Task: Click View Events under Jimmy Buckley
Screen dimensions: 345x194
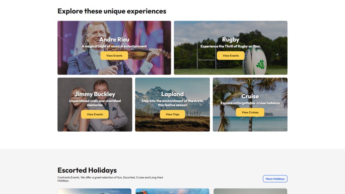Action: point(95,115)
